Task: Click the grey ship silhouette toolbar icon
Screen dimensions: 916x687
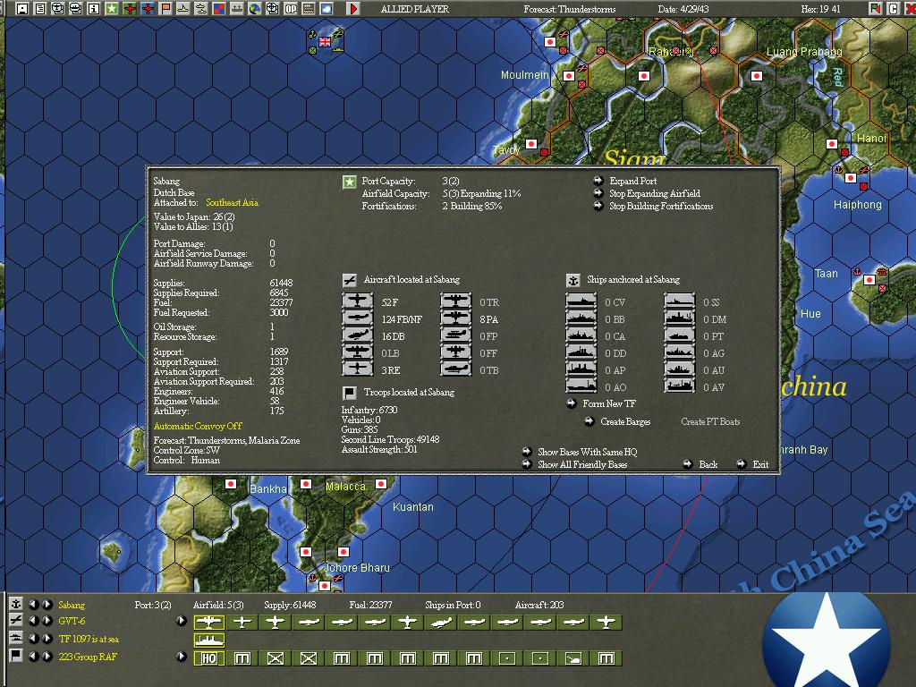Action: 236,9
